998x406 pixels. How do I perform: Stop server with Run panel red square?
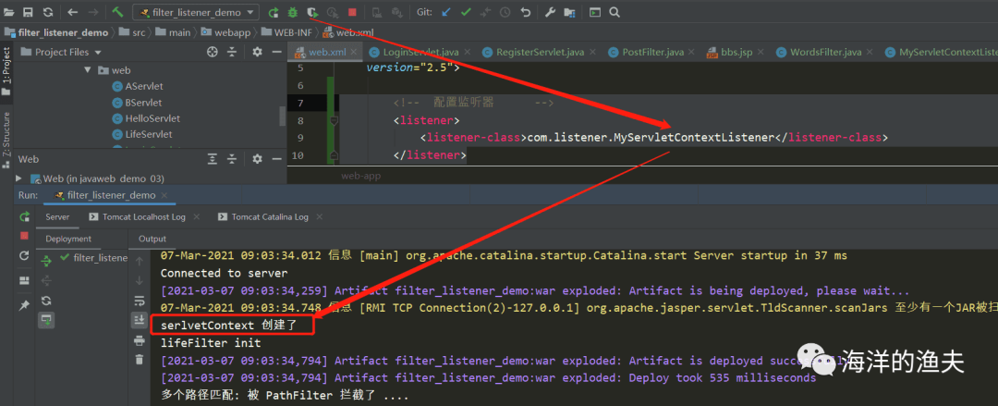pyautogui.click(x=24, y=236)
